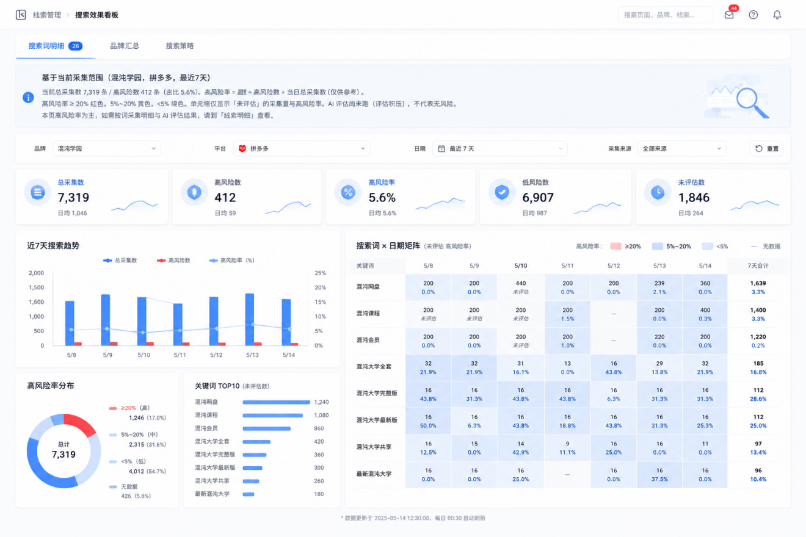This screenshot has height=537, width=806.
Task: Click the 未评估数 clock icon
Action: click(658, 192)
